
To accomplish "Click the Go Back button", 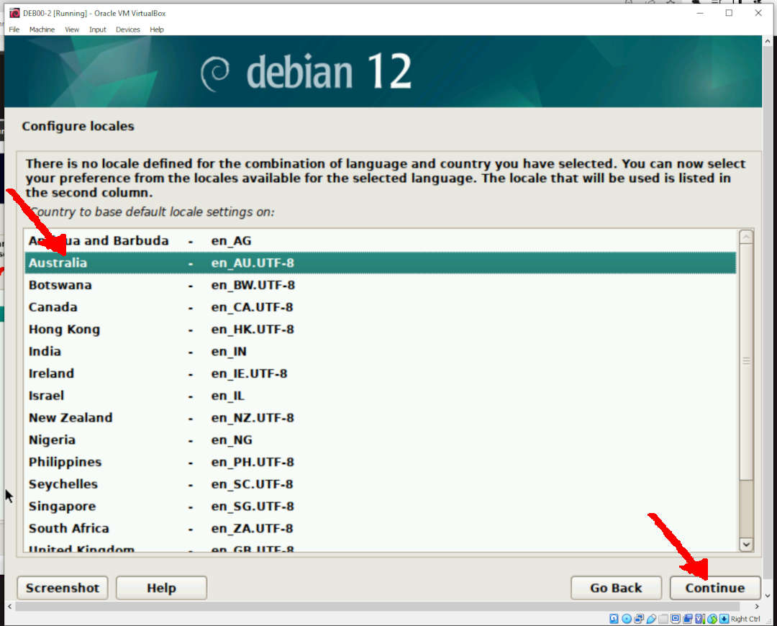I will coord(616,588).
